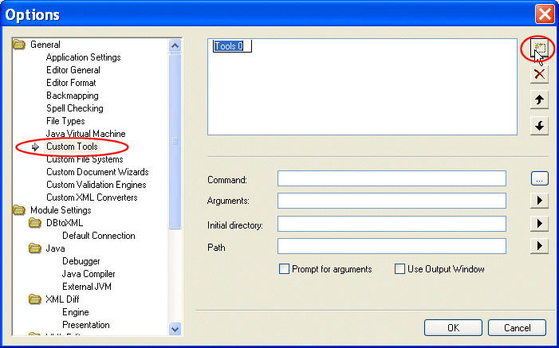Open Arguments macro arrow menu

540,201
